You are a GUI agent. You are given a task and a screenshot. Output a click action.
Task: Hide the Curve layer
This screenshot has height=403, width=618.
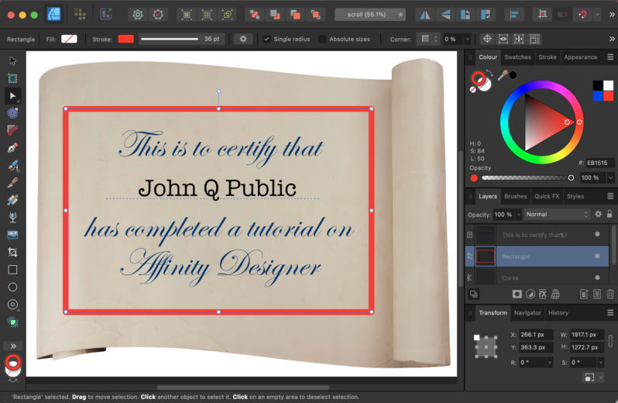[x=598, y=277]
